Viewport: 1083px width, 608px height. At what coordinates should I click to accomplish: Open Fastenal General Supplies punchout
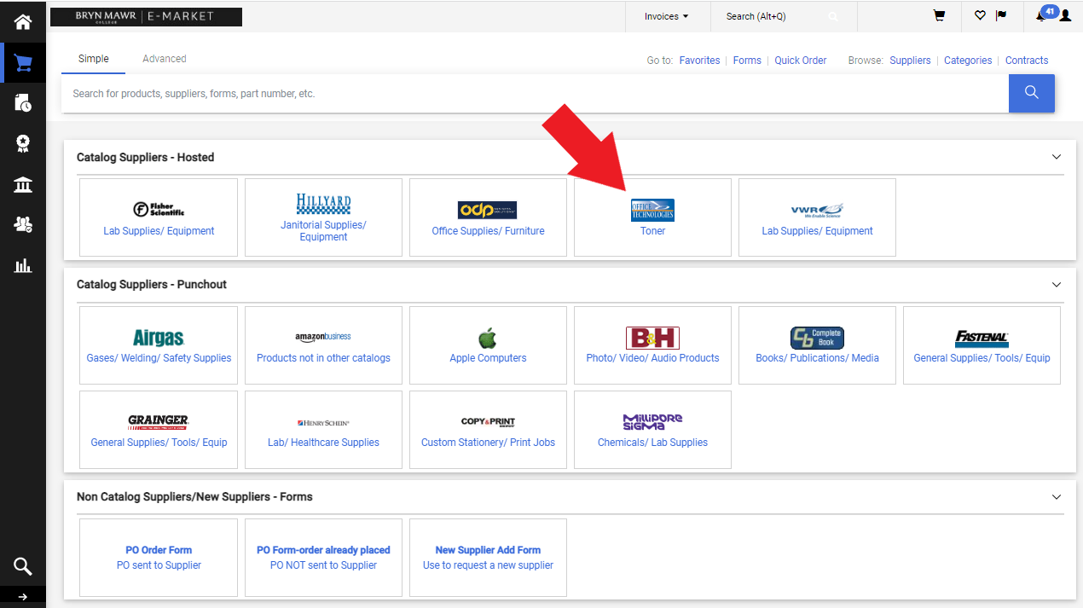[982, 345]
